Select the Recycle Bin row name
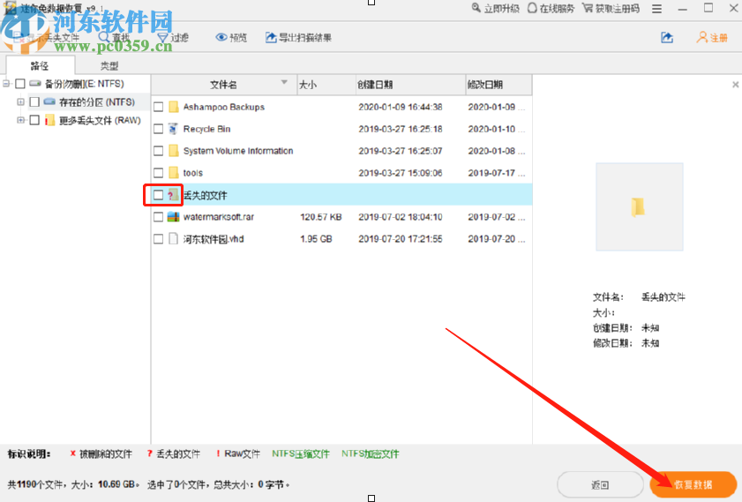Image resolution: width=742 pixels, height=502 pixels. point(206,129)
